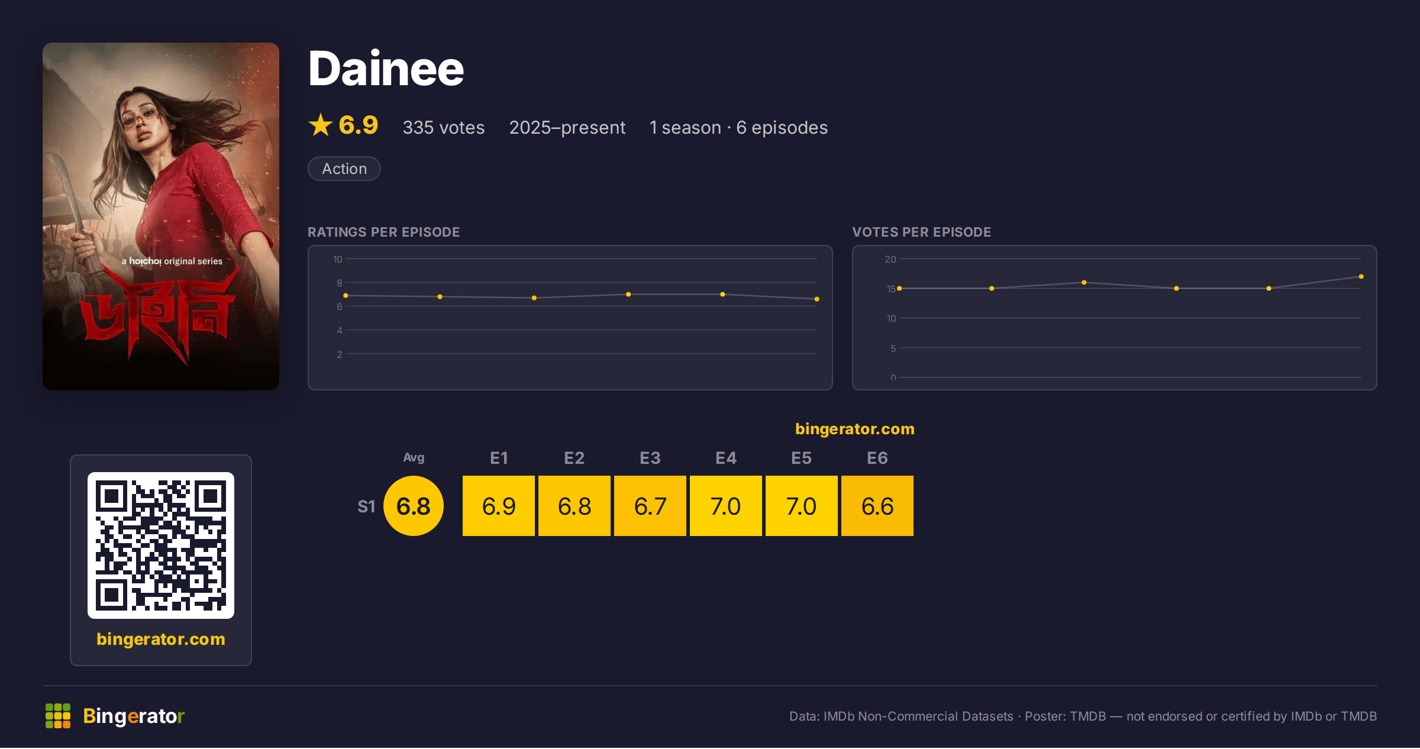The image size is (1420, 749).
Task: Open bingerator.com link above episode grid
Action: [855, 429]
